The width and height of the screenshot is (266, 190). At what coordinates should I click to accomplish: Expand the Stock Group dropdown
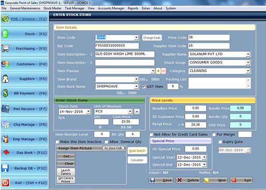pyautogui.click(x=248, y=62)
